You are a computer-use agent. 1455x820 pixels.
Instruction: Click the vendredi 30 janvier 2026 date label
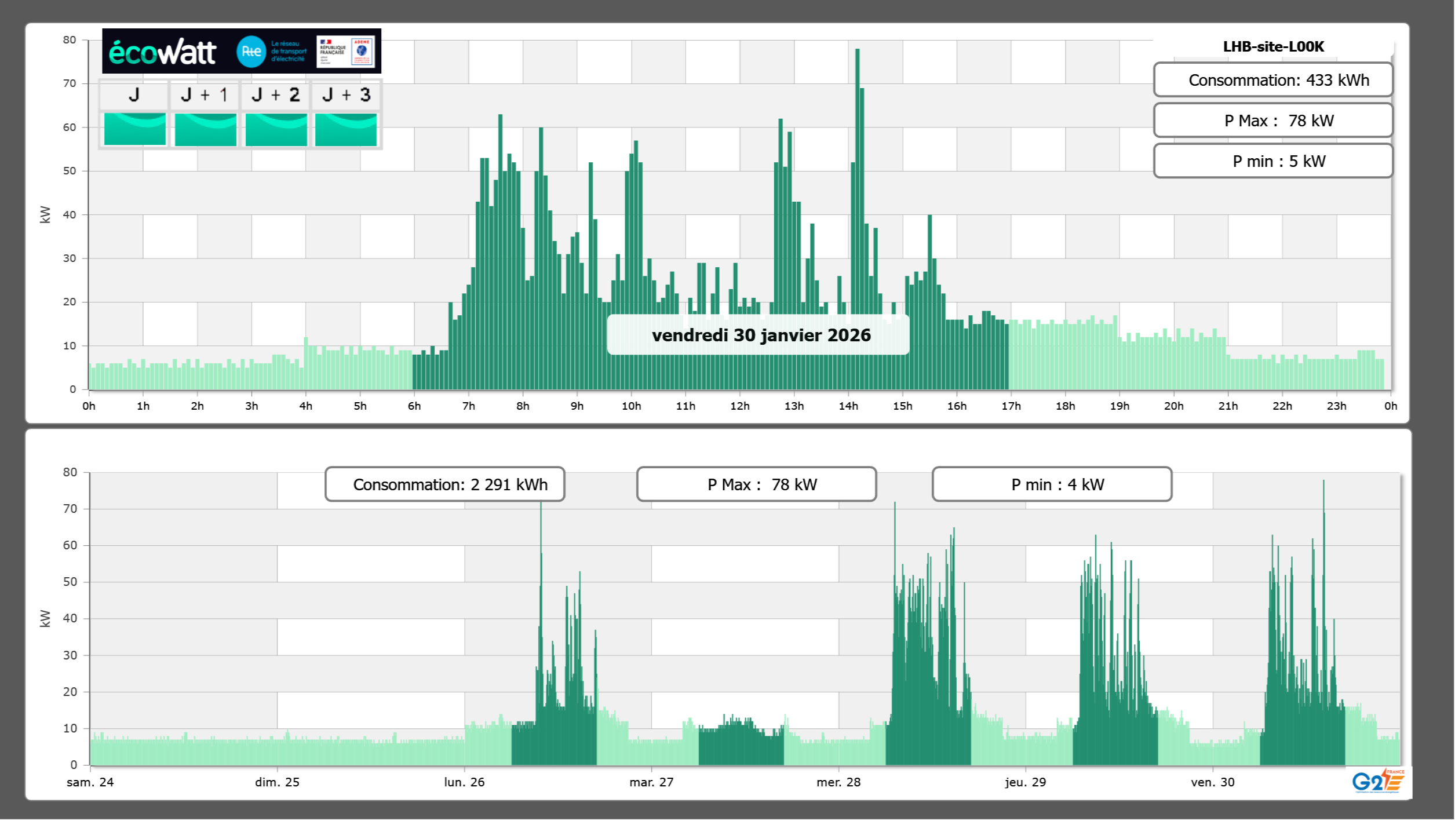pos(760,335)
